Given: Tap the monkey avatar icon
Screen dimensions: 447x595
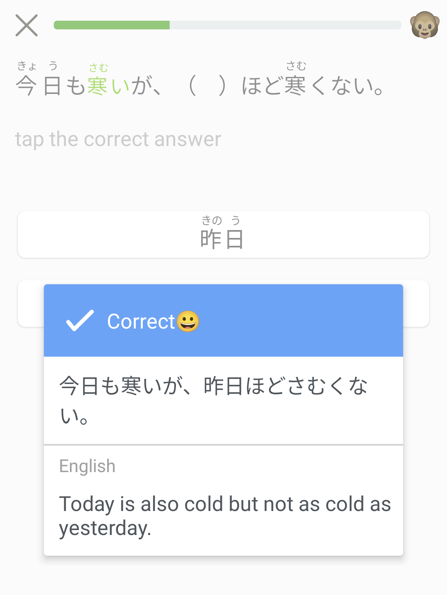Looking at the screenshot, I should tap(424, 25).
